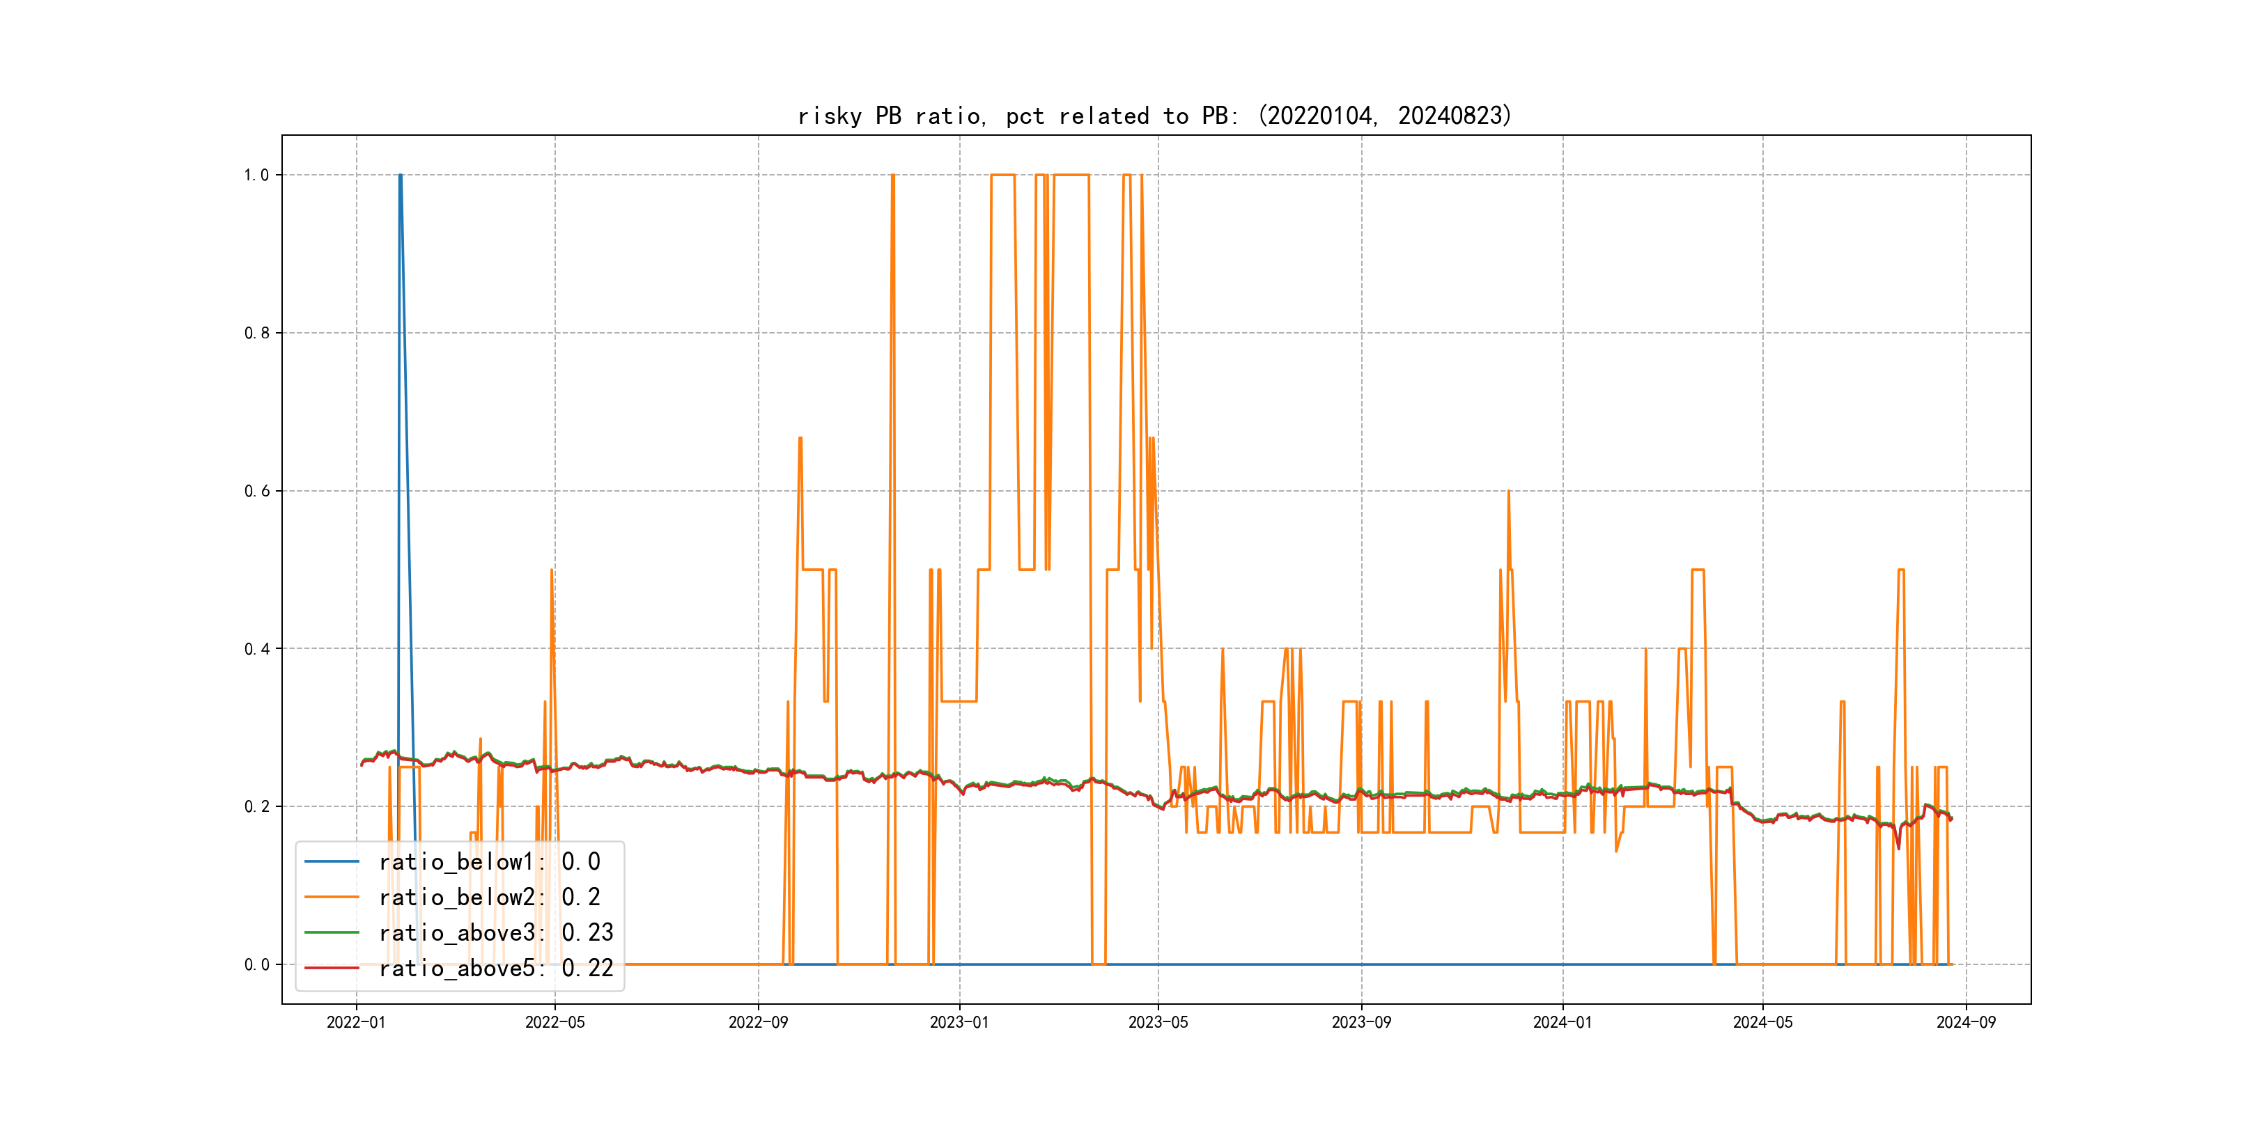
Task: Click the orange ratio_below2 legend line sample
Action: [x=331, y=897]
